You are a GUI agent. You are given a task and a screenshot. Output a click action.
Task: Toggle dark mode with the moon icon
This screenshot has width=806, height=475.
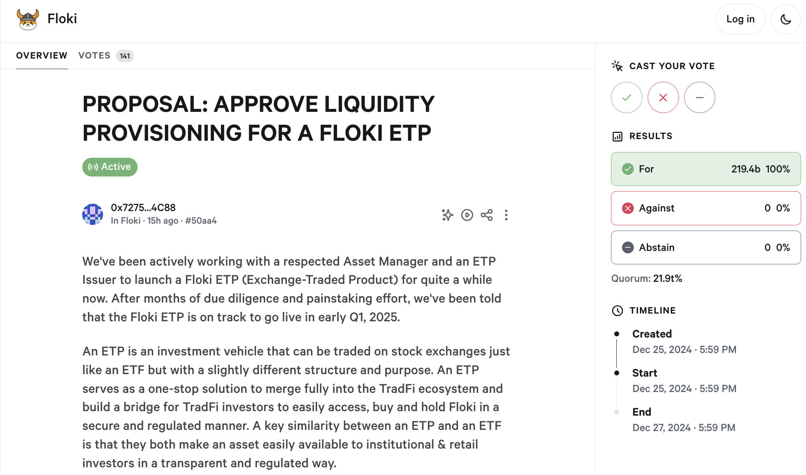pos(786,19)
